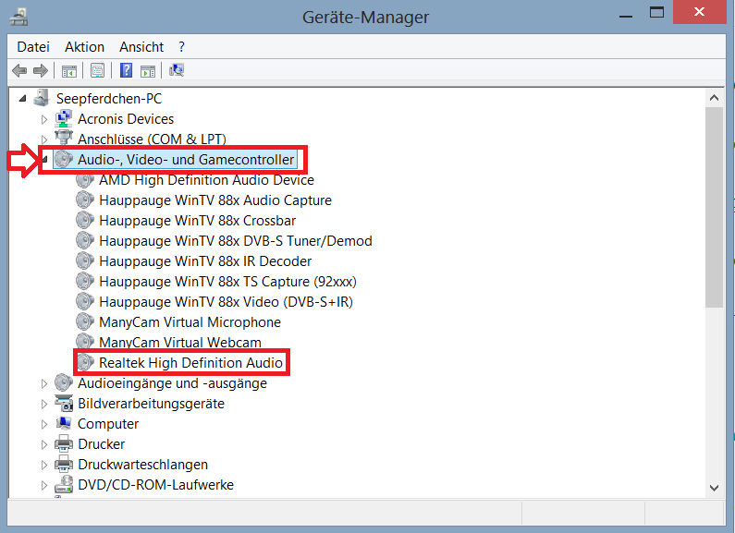Click the Druckwarteschlangen label
Screen dimensions: 735x533
[143, 464]
